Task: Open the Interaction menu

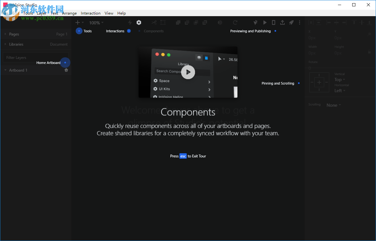Action: (x=91, y=13)
